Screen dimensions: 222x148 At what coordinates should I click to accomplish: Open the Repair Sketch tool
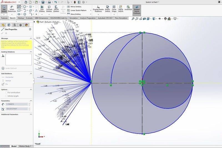[x=107, y=9]
